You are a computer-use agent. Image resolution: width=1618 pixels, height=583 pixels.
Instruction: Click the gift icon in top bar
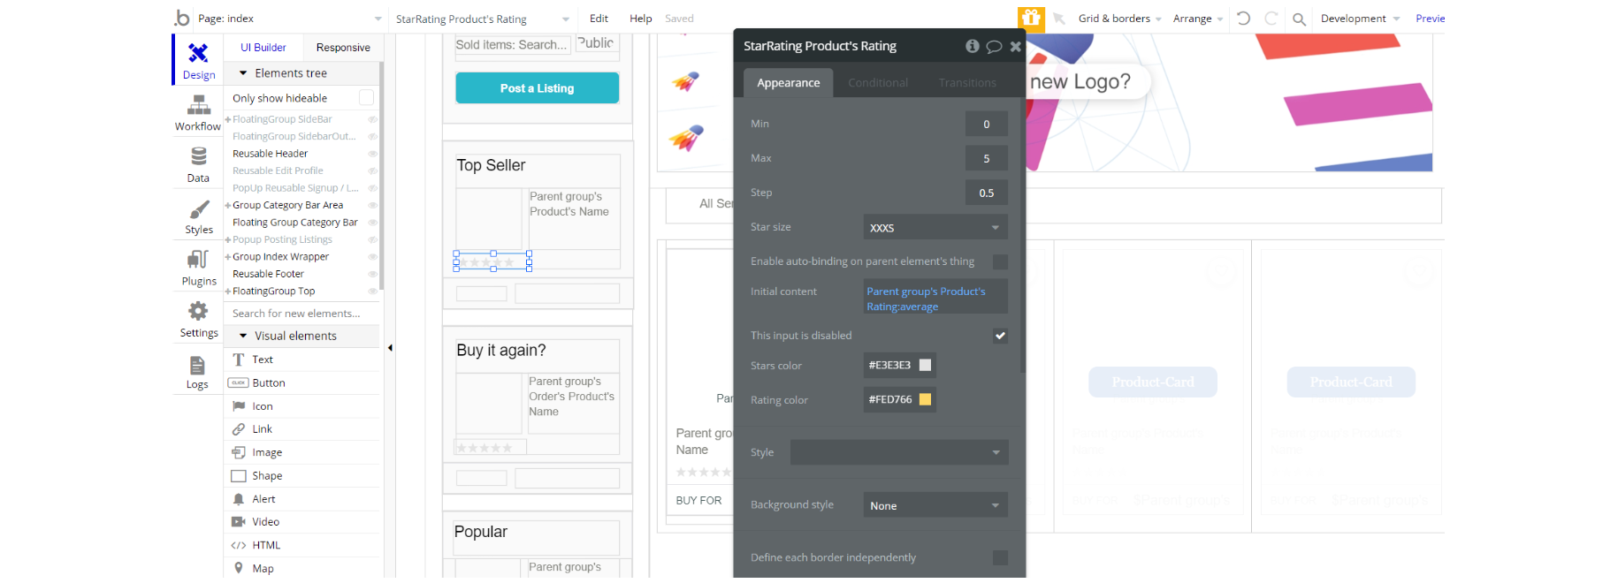point(1031,19)
